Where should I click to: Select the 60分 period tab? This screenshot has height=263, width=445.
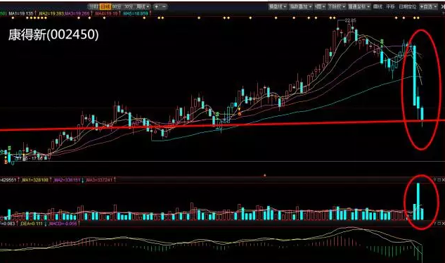[117, 6]
